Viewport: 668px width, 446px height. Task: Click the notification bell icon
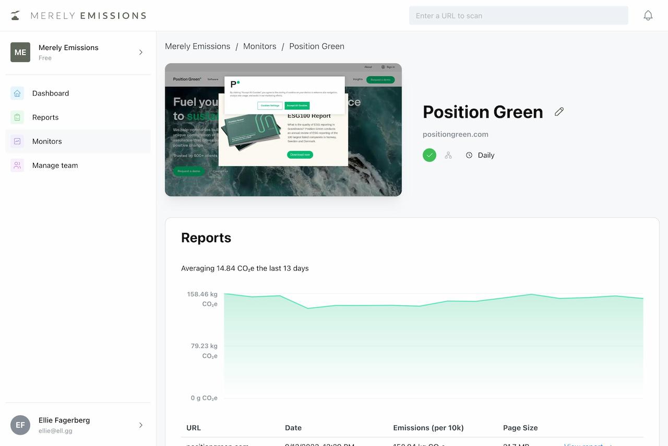click(x=648, y=16)
